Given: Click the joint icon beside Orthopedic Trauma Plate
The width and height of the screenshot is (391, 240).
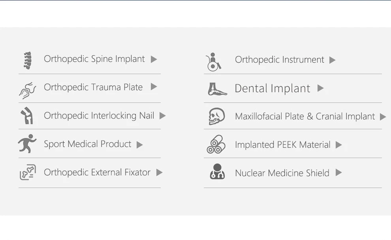Looking at the screenshot, I should [27, 91].
